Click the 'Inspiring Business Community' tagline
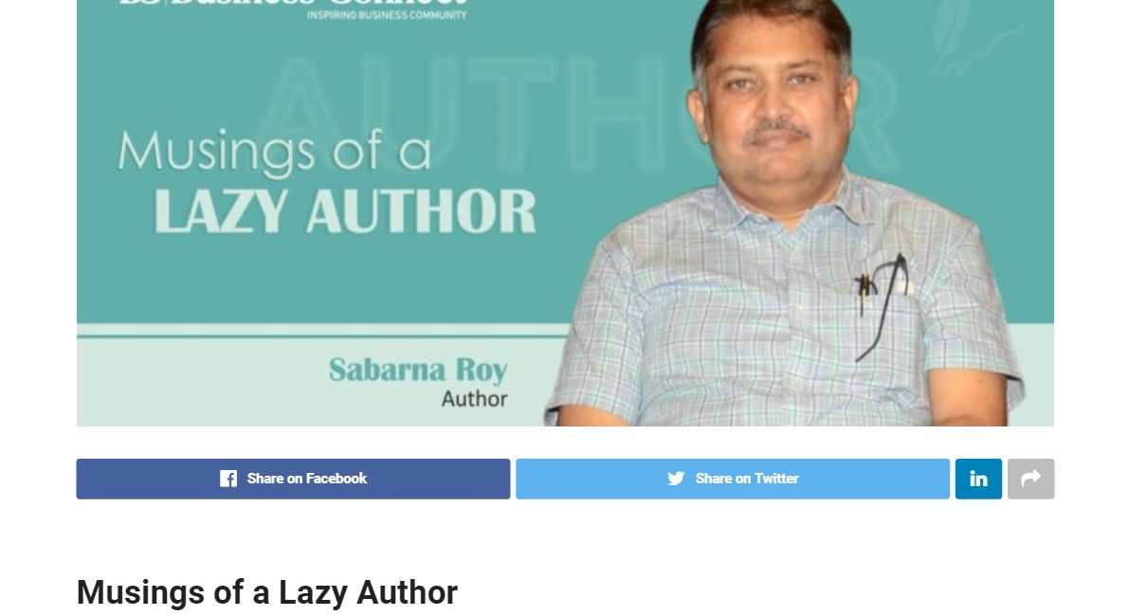This screenshot has height=616, width=1129. pyautogui.click(x=387, y=15)
